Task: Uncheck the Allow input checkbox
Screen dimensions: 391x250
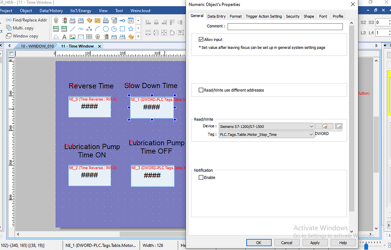Action: [x=201, y=39]
